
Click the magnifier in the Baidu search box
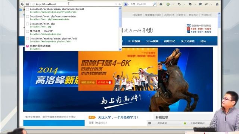(x=154, y=4)
